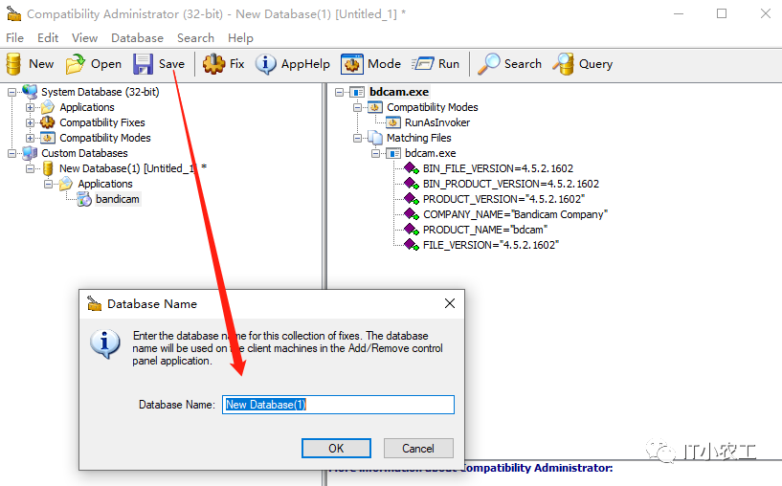Minimize the Compatibility Administrator window

click(679, 13)
